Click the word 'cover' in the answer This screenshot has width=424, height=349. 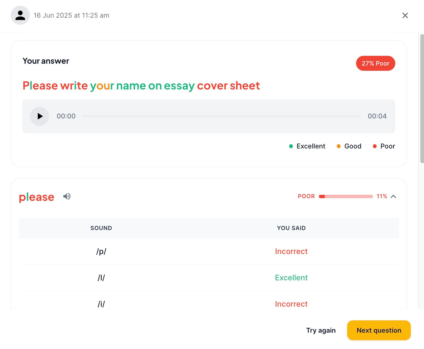(x=212, y=86)
